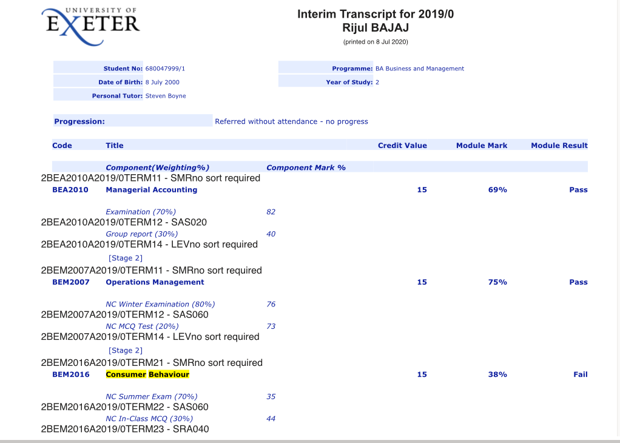
Task: Click the 69% module mark
Action: pyautogui.click(x=497, y=189)
